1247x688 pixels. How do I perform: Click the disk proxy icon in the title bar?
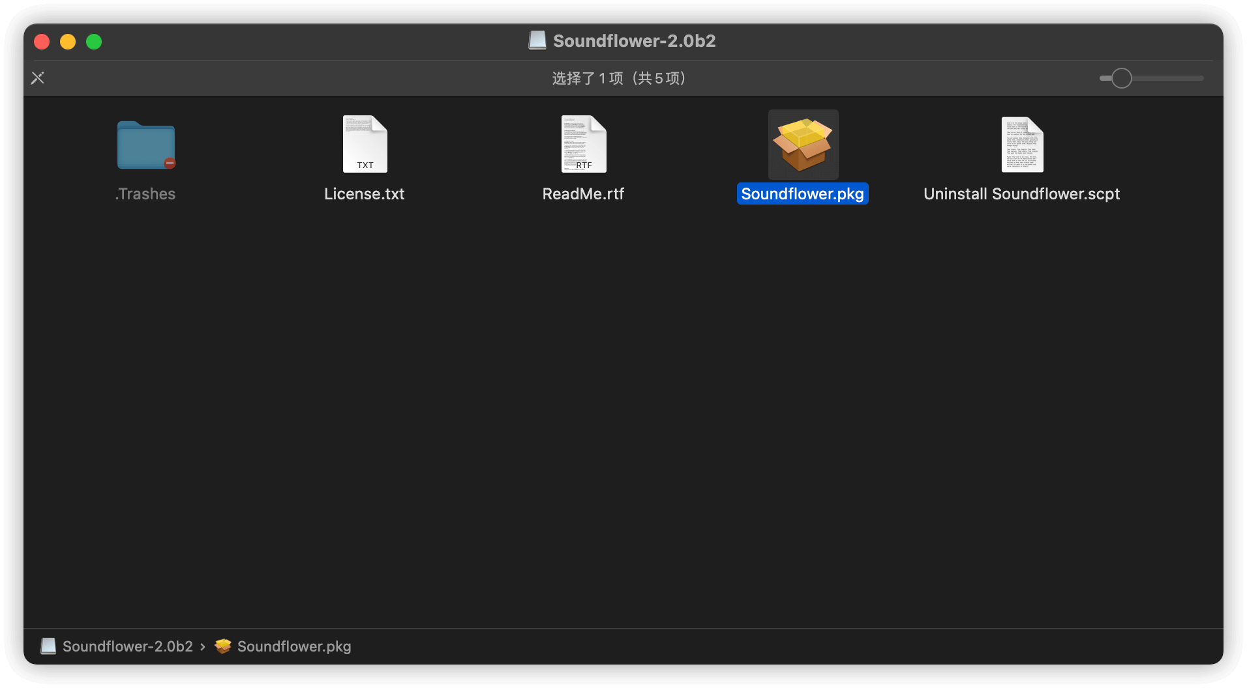(537, 40)
